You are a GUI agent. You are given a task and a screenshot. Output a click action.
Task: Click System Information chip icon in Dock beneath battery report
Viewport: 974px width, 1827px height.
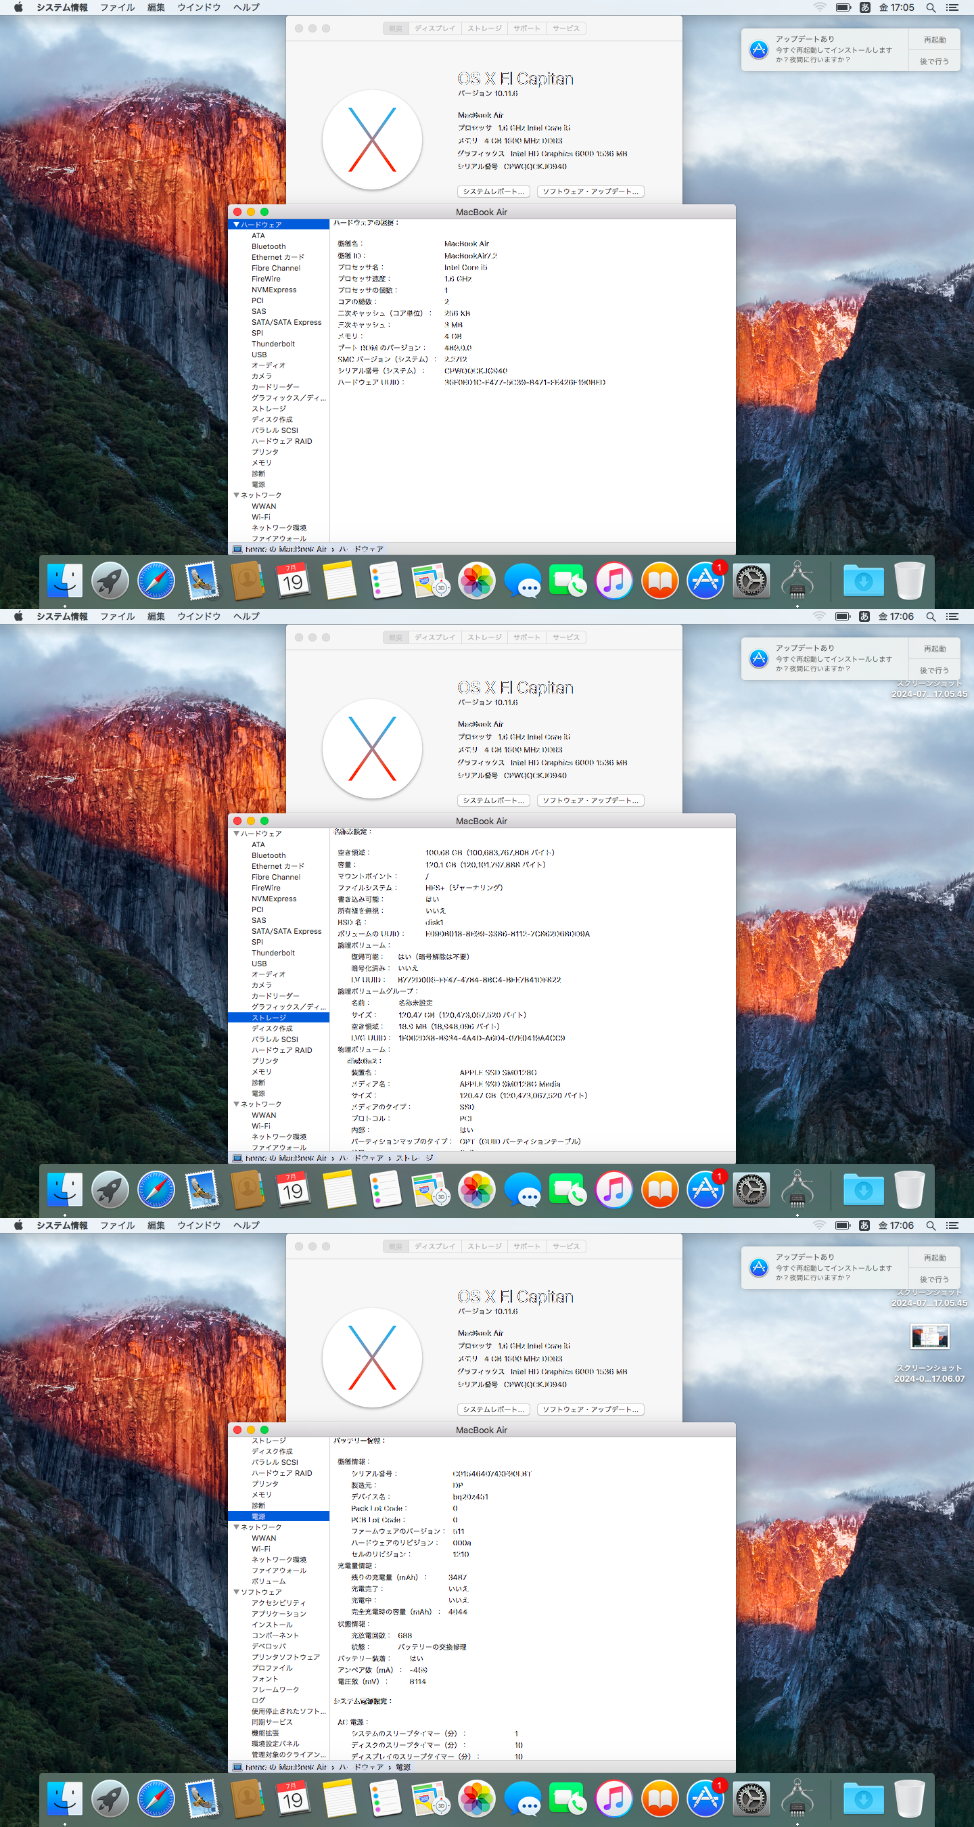pyautogui.click(x=797, y=1799)
